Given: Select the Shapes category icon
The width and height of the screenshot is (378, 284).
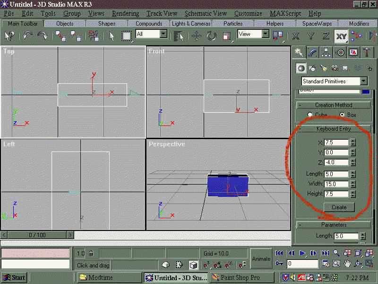Looking at the screenshot, I should click(312, 68).
